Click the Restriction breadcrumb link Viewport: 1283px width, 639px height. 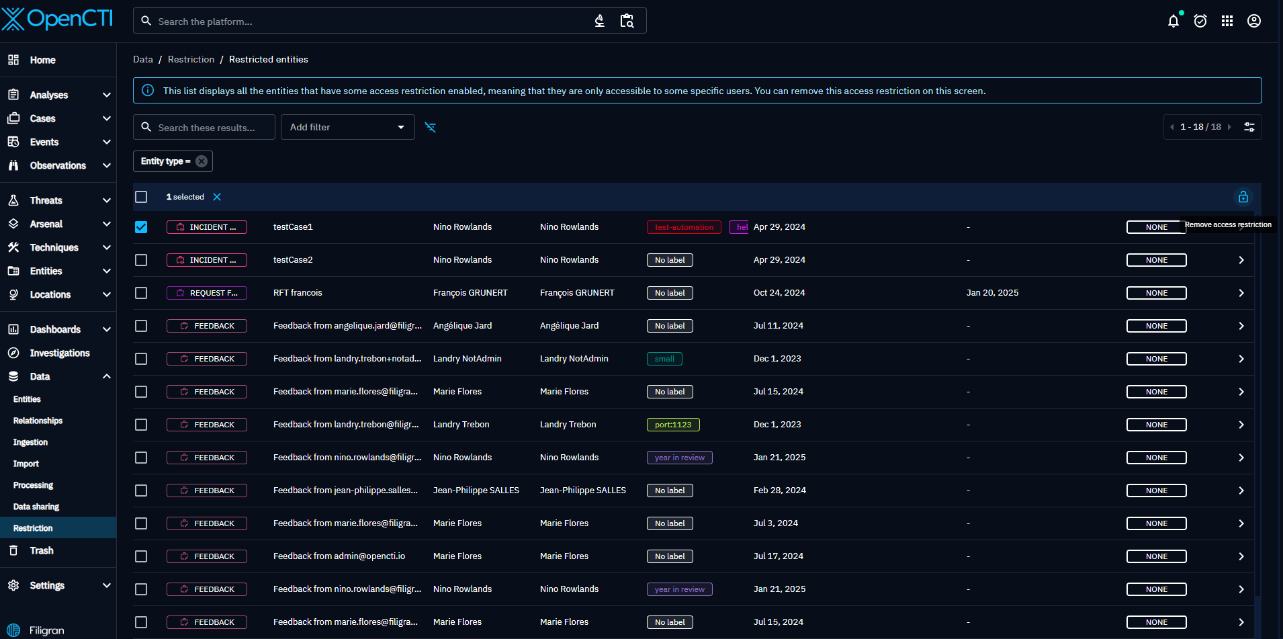(x=191, y=60)
